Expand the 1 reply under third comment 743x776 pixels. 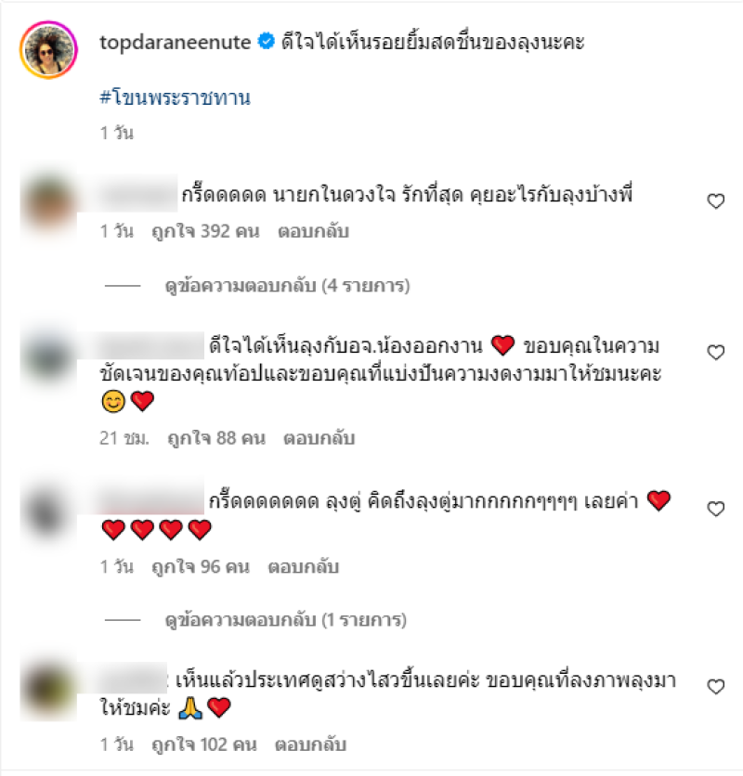coord(286,620)
